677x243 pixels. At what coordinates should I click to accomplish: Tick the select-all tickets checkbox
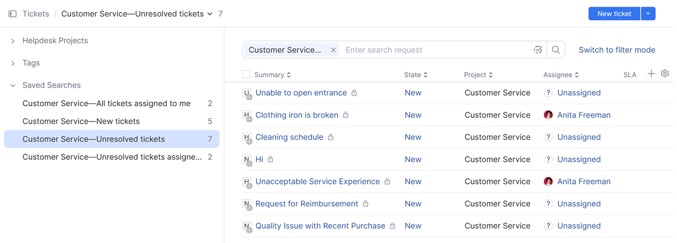(246, 74)
